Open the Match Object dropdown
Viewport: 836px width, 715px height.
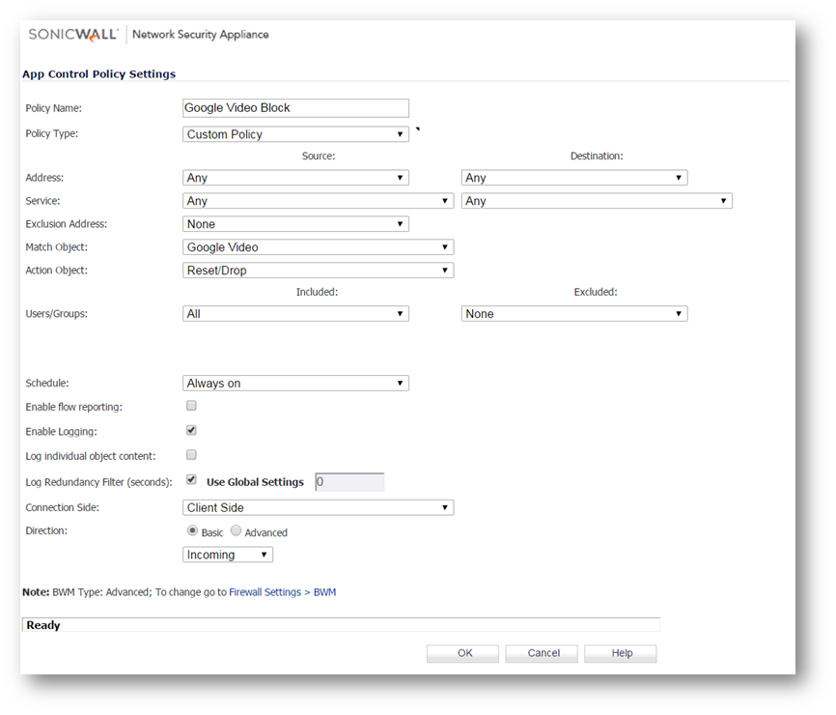point(318,247)
